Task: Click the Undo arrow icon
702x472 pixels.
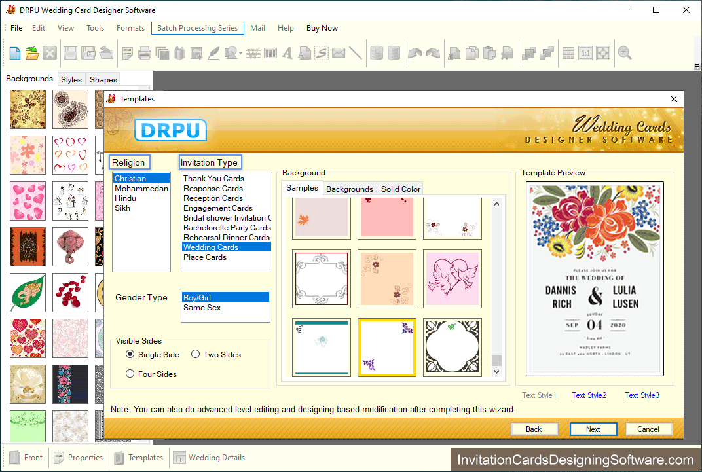Action: (x=415, y=53)
